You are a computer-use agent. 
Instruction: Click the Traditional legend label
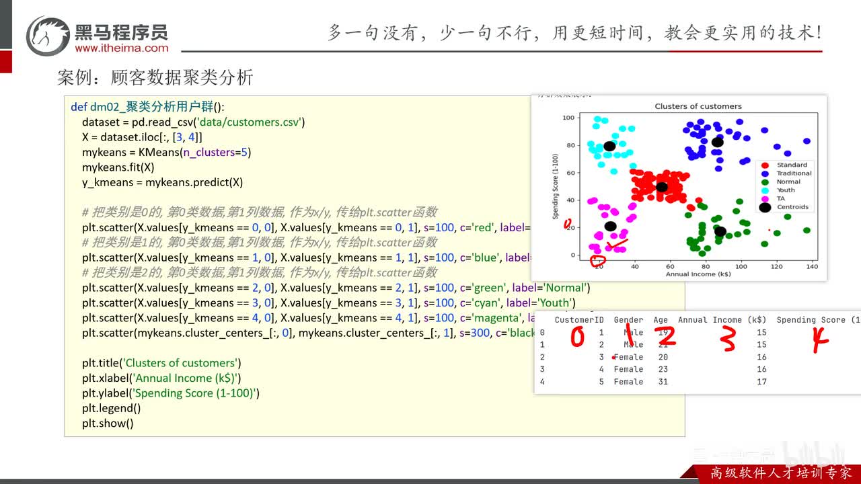pyautogui.click(x=794, y=173)
